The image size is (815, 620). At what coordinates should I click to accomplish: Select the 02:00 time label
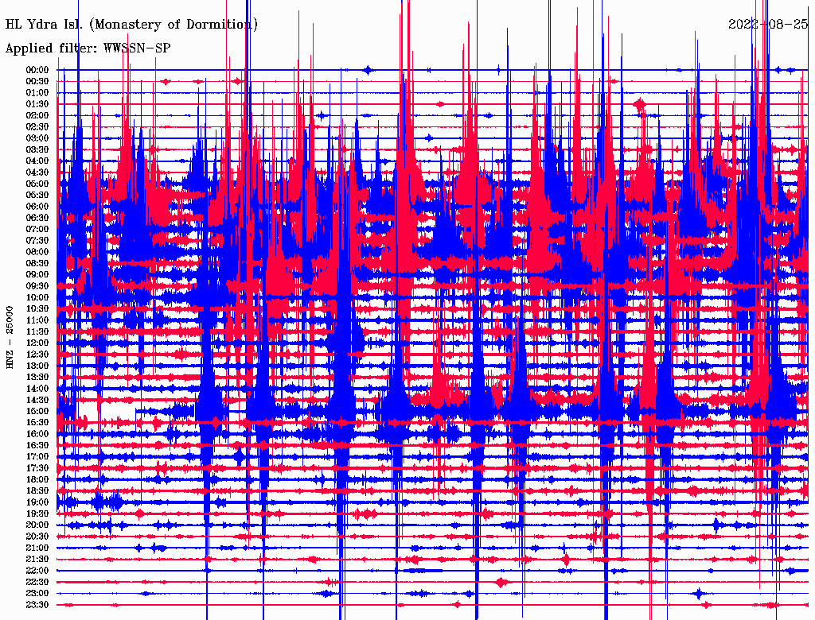(x=37, y=116)
